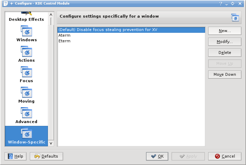Cancel the configuration dialog

pos(225,156)
